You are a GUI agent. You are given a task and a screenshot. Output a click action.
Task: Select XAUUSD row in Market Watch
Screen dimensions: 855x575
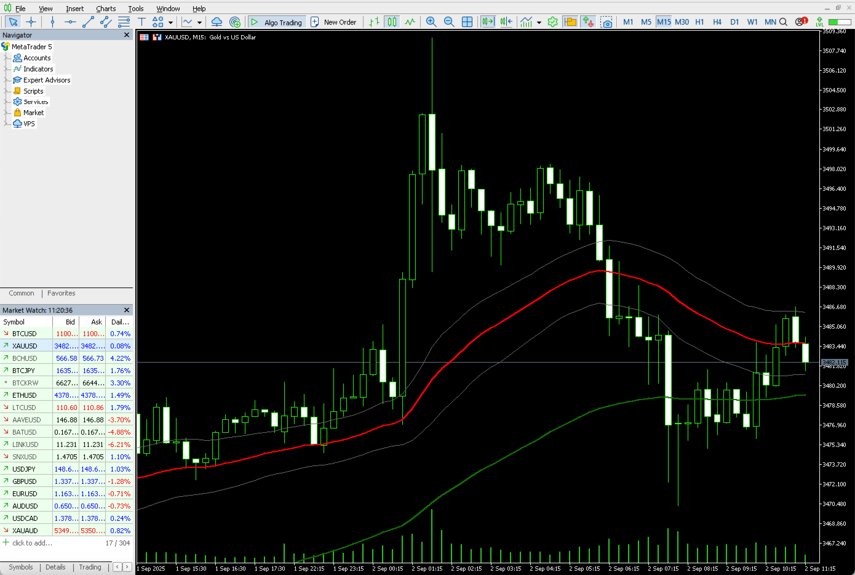point(66,346)
